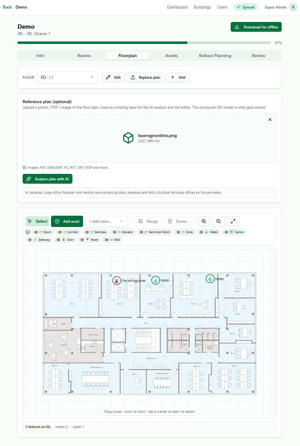Expand floorplan to fullscreen view
This screenshot has height=446, width=300.
pos(233,221)
